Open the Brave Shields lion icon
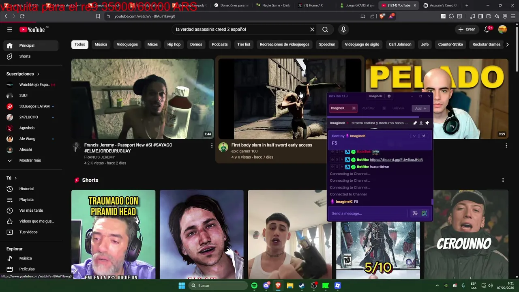Image resolution: width=519 pixels, height=292 pixels. coord(382,16)
